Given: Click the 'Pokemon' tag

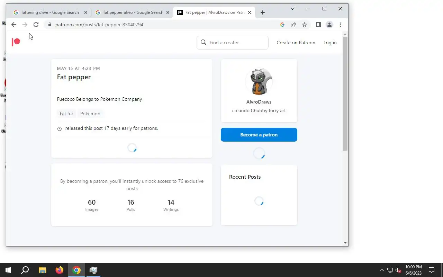Looking at the screenshot, I should point(90,114).
